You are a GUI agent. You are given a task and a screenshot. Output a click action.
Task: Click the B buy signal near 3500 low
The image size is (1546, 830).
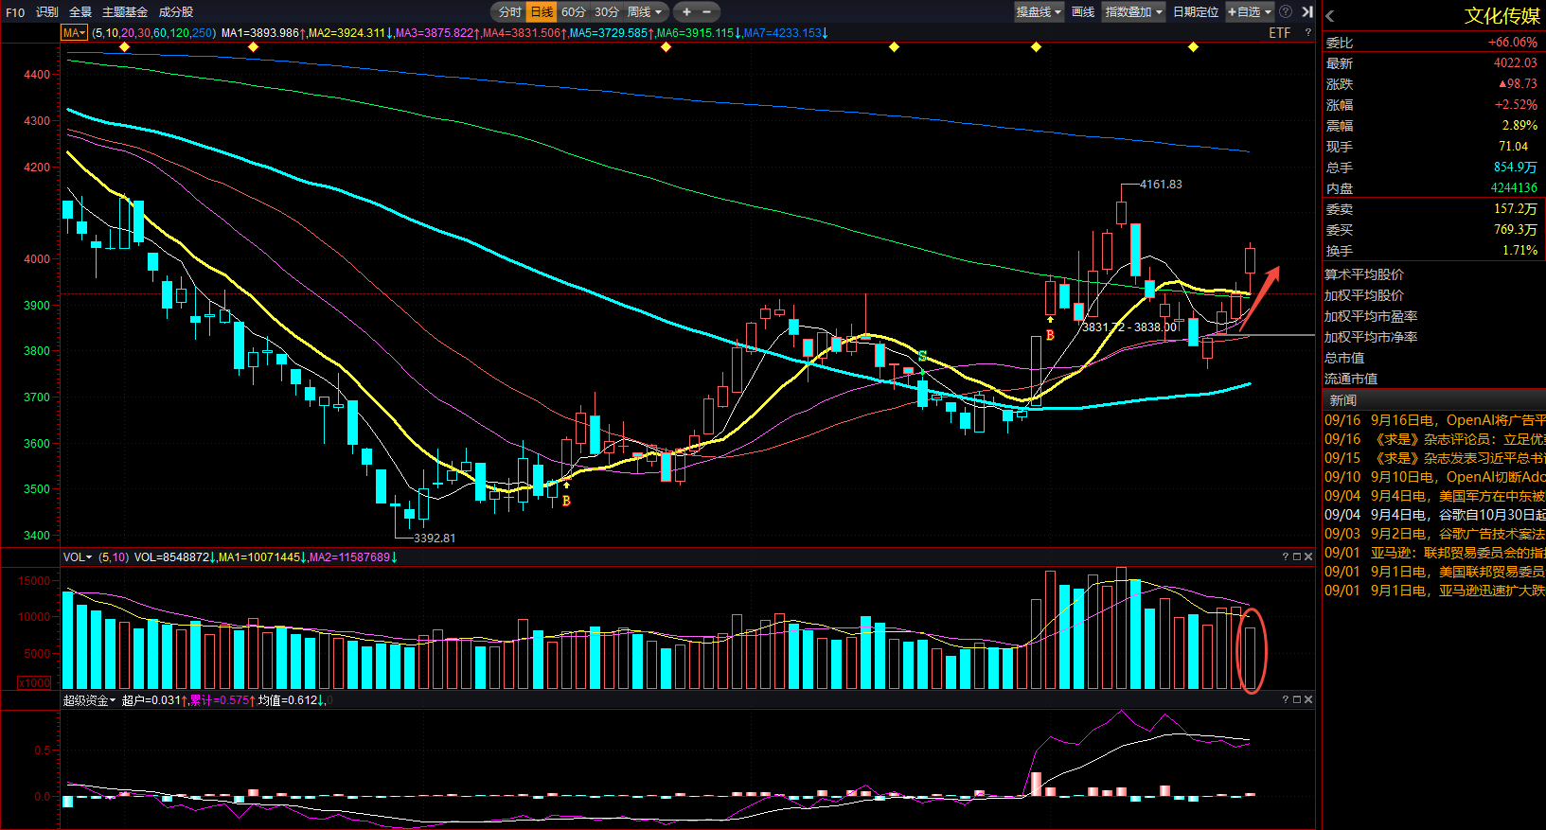click(x=566, y=501)
